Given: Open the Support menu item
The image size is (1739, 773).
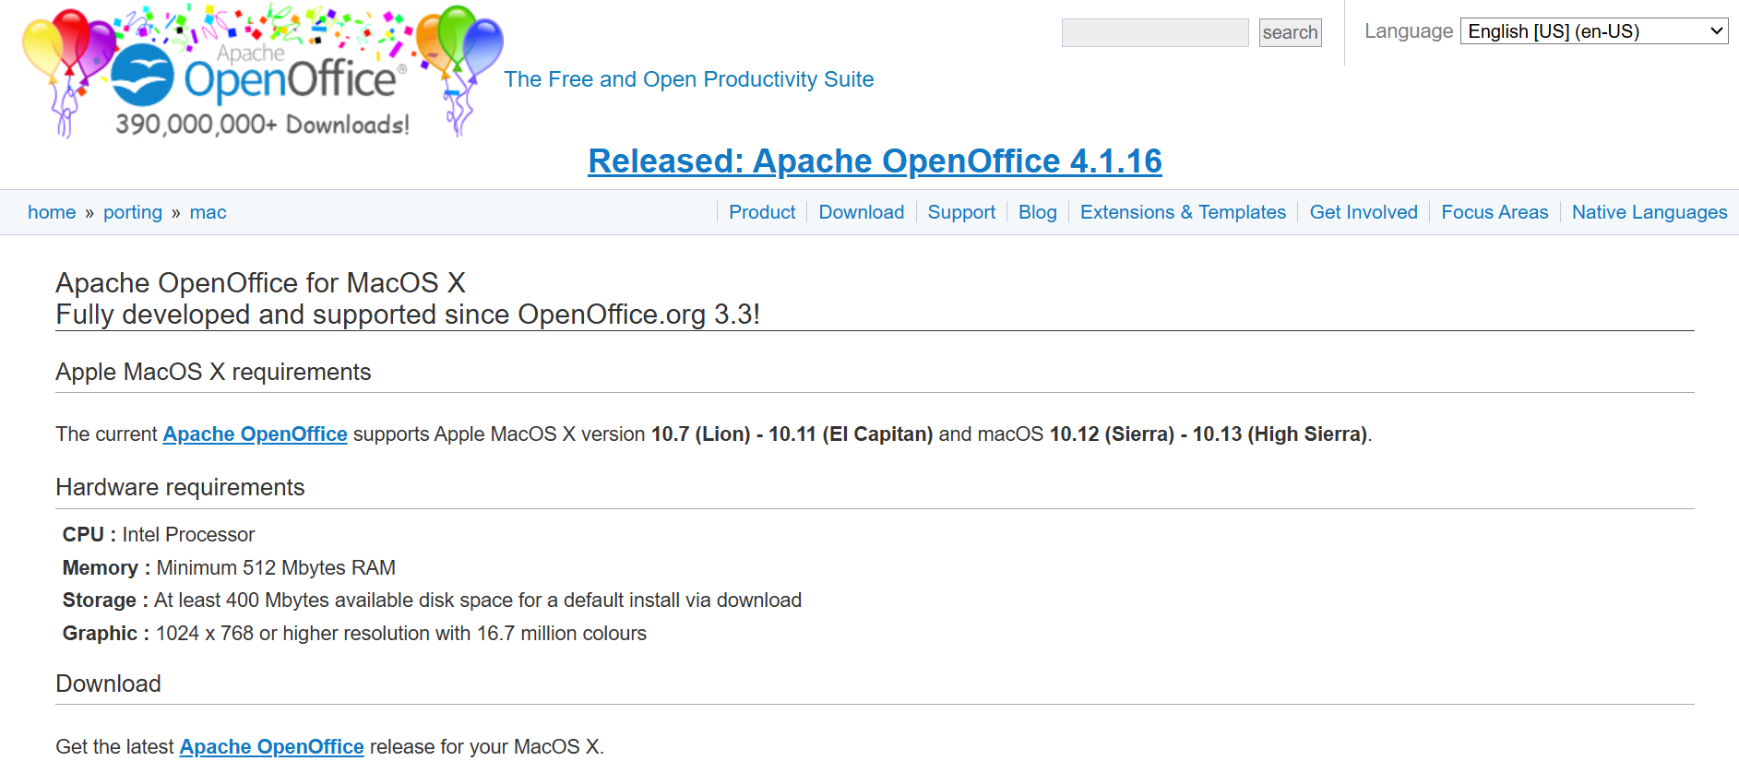Looking at the screenshot, I should coord(961,212).
